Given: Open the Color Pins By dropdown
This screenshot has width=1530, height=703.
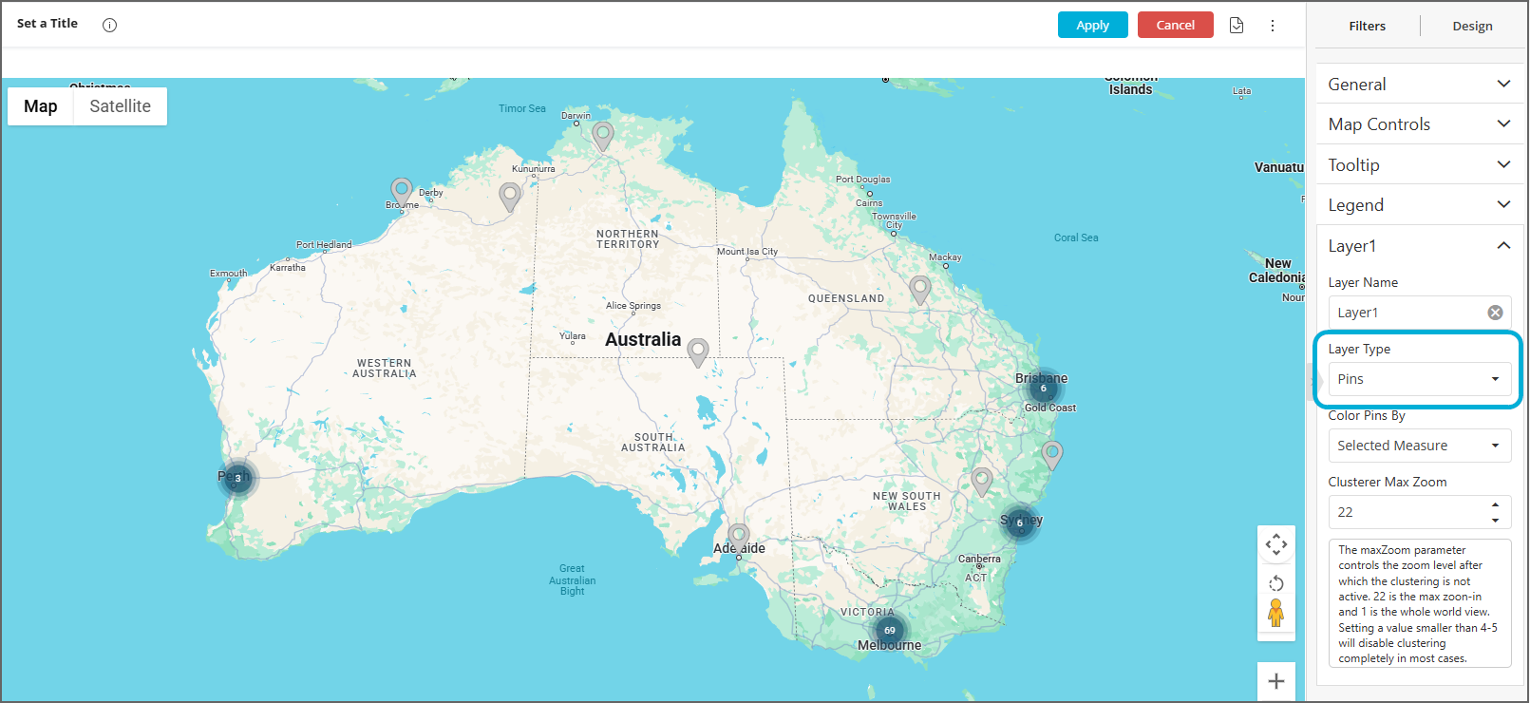Looking at the screenshot, I should coord(1419,446).
